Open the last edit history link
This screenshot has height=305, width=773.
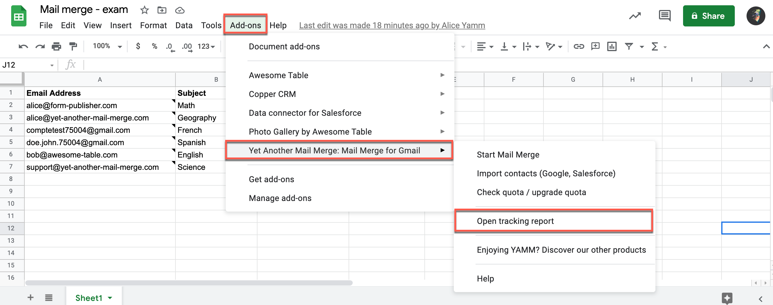coord(391,25)
